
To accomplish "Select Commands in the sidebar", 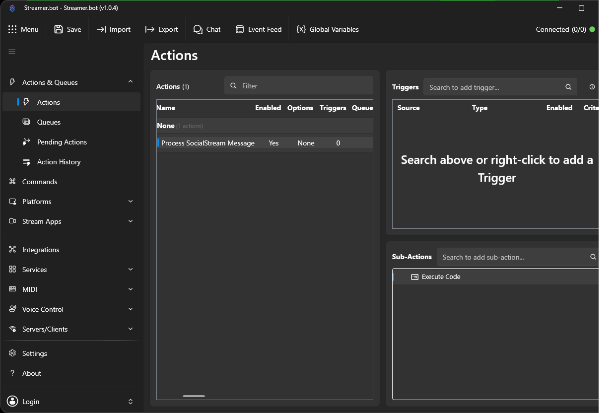I will tap(39, 182).
